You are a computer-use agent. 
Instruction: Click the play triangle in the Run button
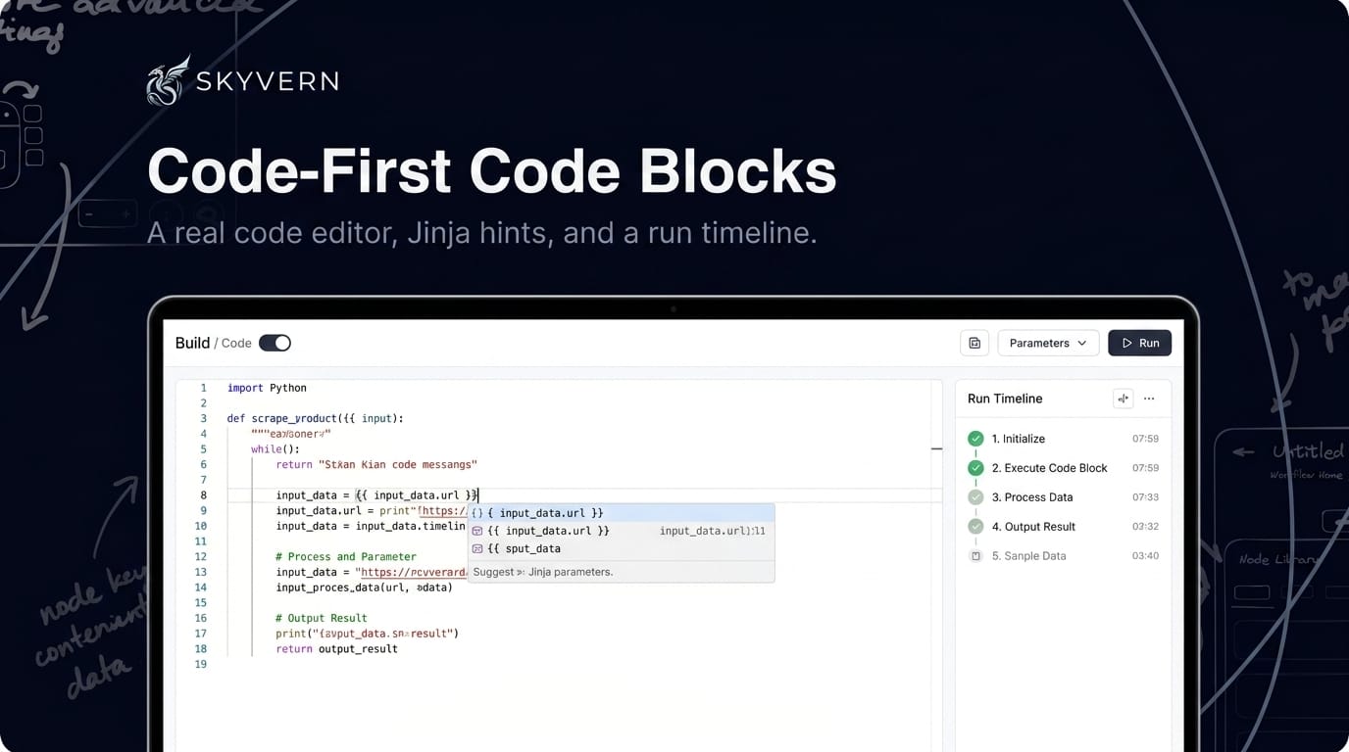[1127, 343]
